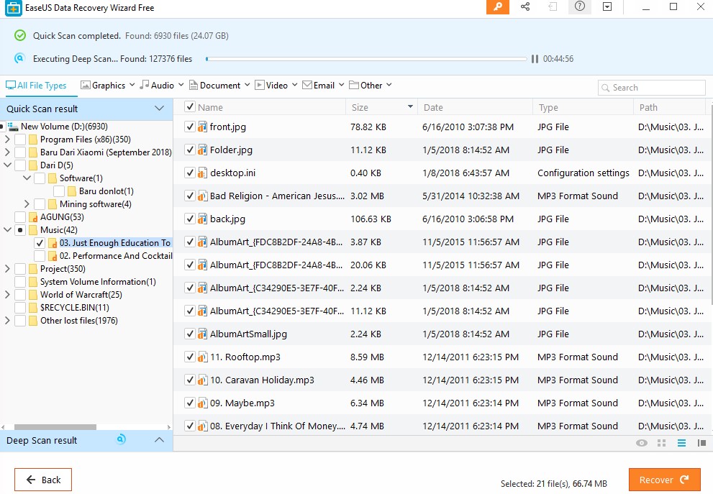Uncheck the front.jpg file checkbox
Image resolution: width=713 pixels, height=494 pixels.
tap(190, 127)
